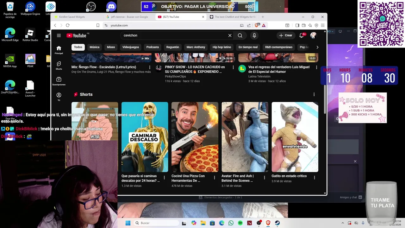Toggle the browser sidebar panel
Image resolution: width=405 pixels, height=228 pixels.
pos(297,25)
